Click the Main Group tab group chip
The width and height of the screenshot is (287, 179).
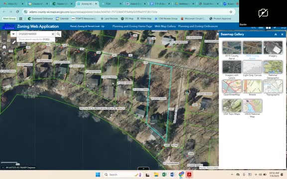(x=9, y=18)
